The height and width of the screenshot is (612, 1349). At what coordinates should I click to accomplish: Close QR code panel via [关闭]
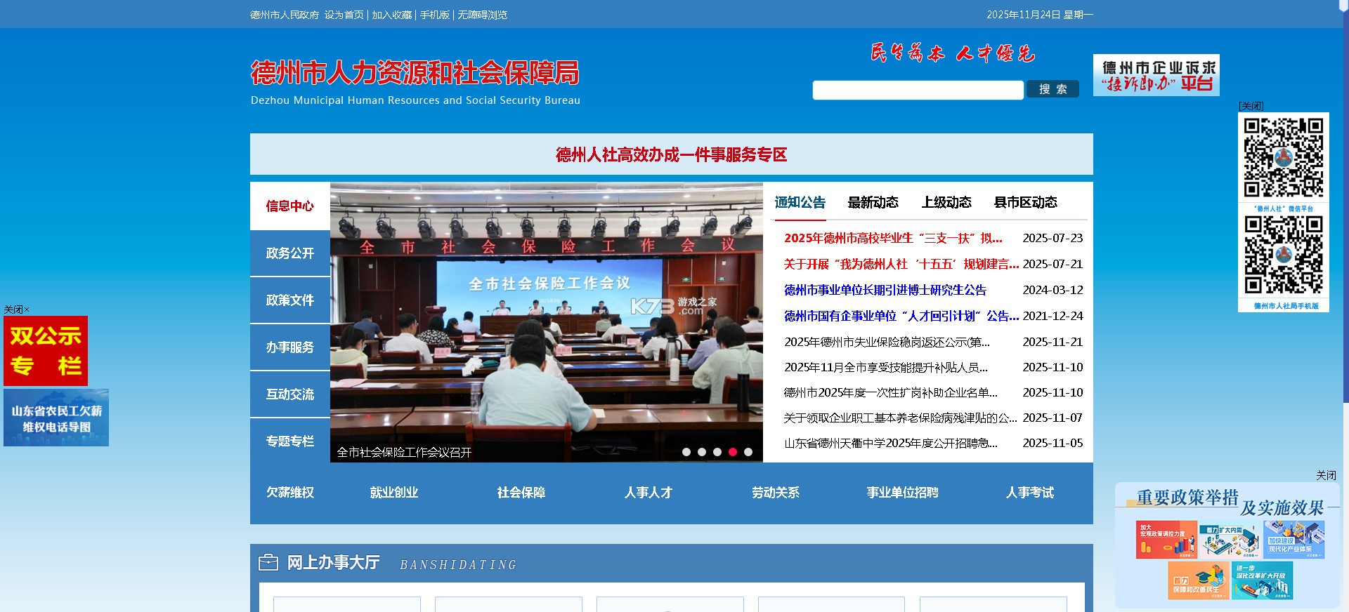click(1251, 106)
